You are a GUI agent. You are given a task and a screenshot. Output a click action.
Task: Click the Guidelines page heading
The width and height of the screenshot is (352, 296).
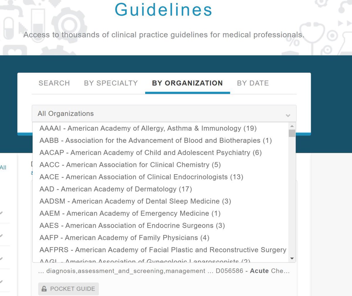tap(163, 9)
